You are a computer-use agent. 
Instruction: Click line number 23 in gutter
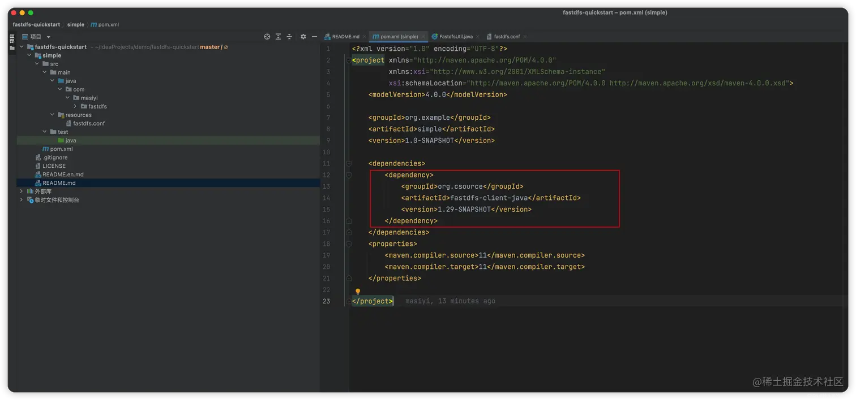tap(327, 301)
